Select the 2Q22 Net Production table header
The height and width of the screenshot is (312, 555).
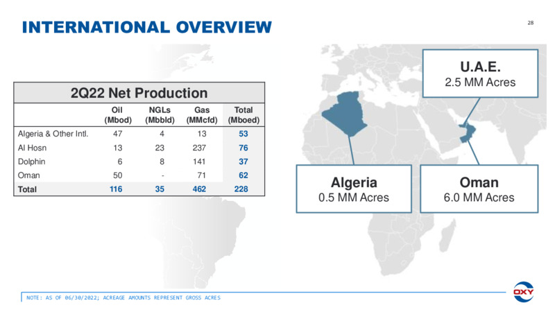point(139,93)
